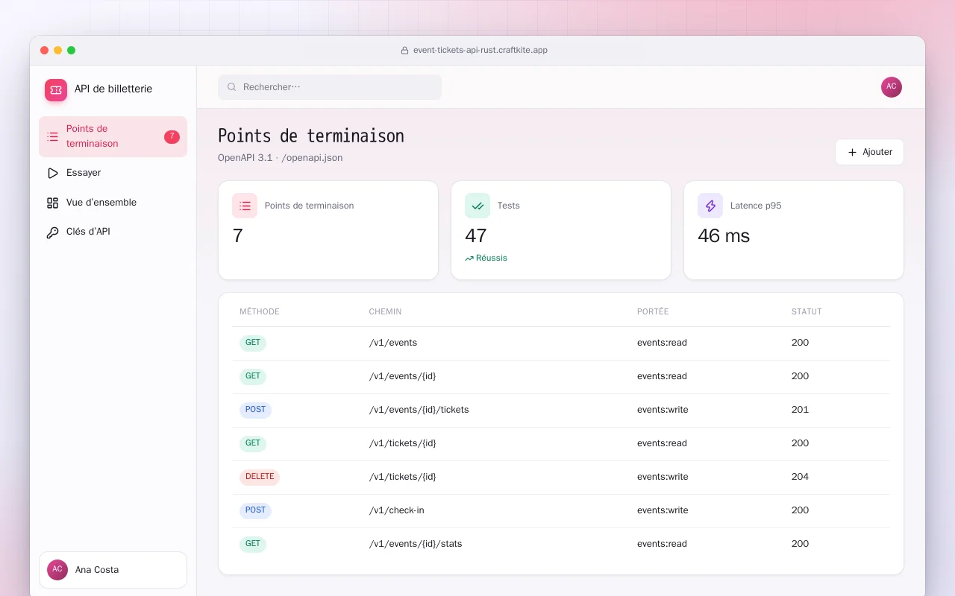The image size is (955, 596).
Task: Open the Ana Costa user name
Action: coord(97,570)
